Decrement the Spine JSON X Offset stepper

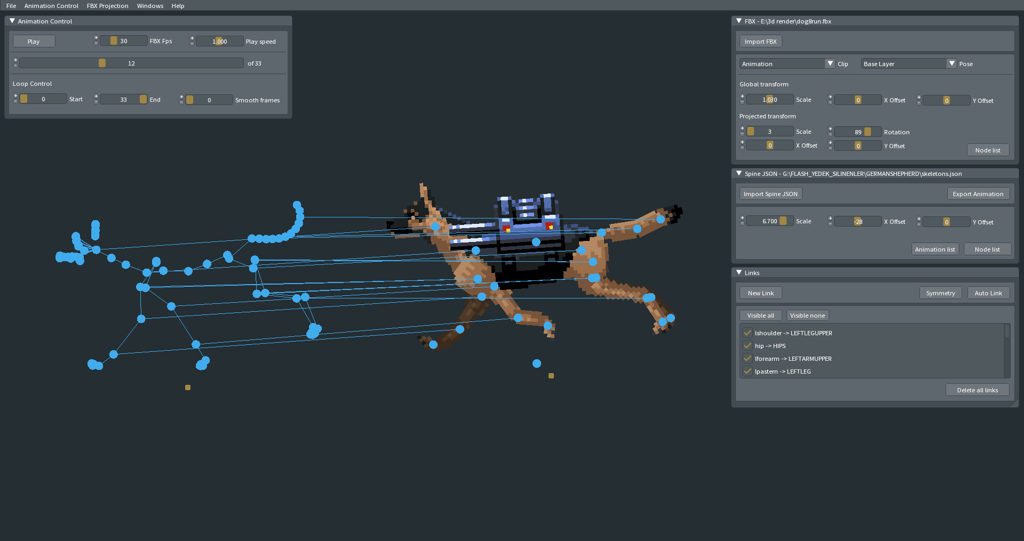(830, 224)
